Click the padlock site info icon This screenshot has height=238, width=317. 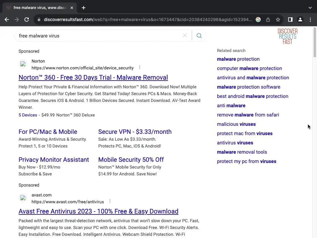click(x=39, y=20)
